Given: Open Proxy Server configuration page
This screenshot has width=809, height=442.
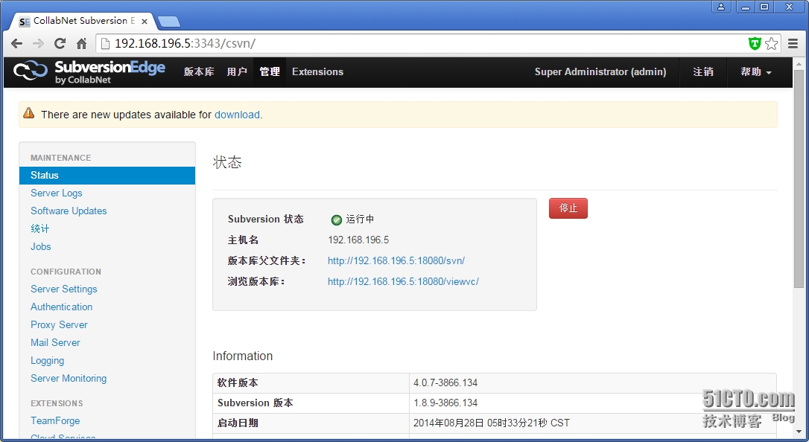Looking at the screenshot, I should coord(59,325).
